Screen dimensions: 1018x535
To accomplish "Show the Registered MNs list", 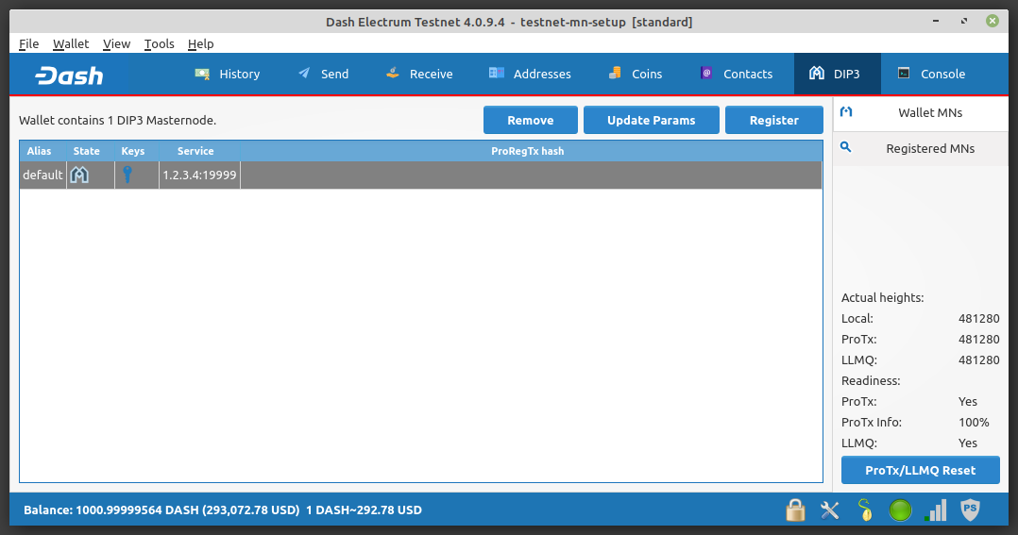I will point(920,148).
